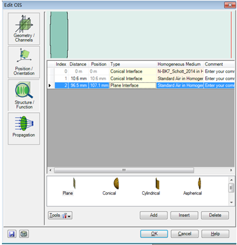Screen dimensions: 237x245
Task: Click the horizontal scrollbar thumb of the table
Action: [x=124, y=170]
